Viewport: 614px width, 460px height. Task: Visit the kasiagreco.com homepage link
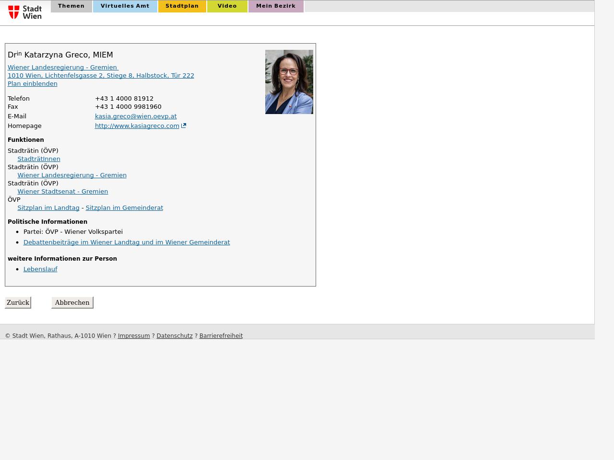pyautogui.click(x=137, y=126)
